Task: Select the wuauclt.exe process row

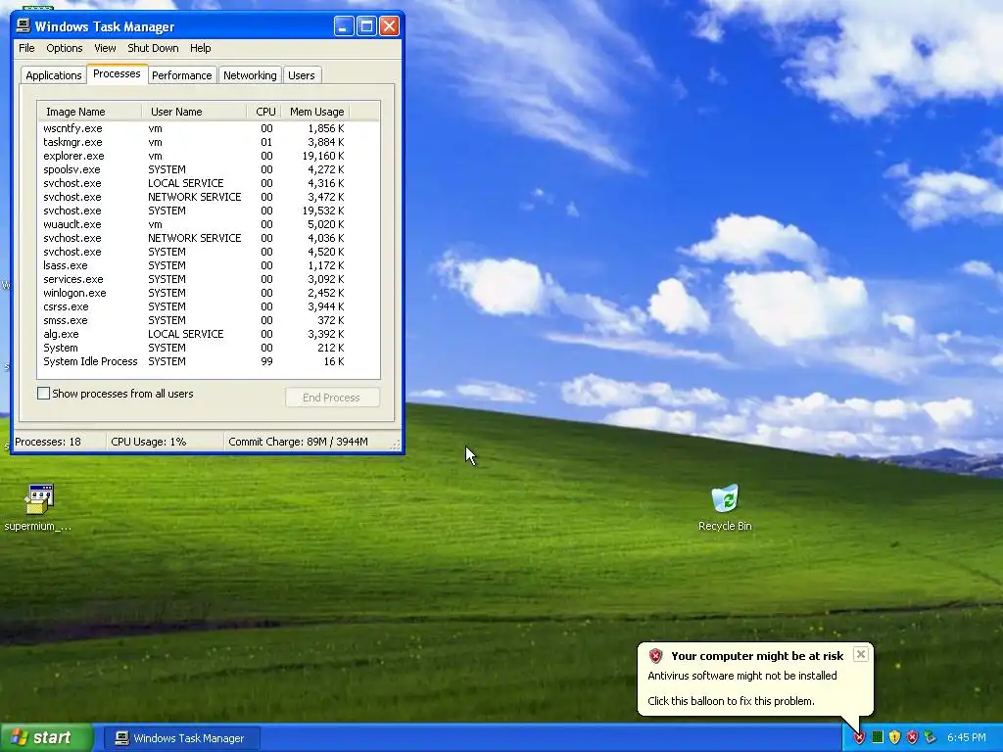Action: pos(209,224)
